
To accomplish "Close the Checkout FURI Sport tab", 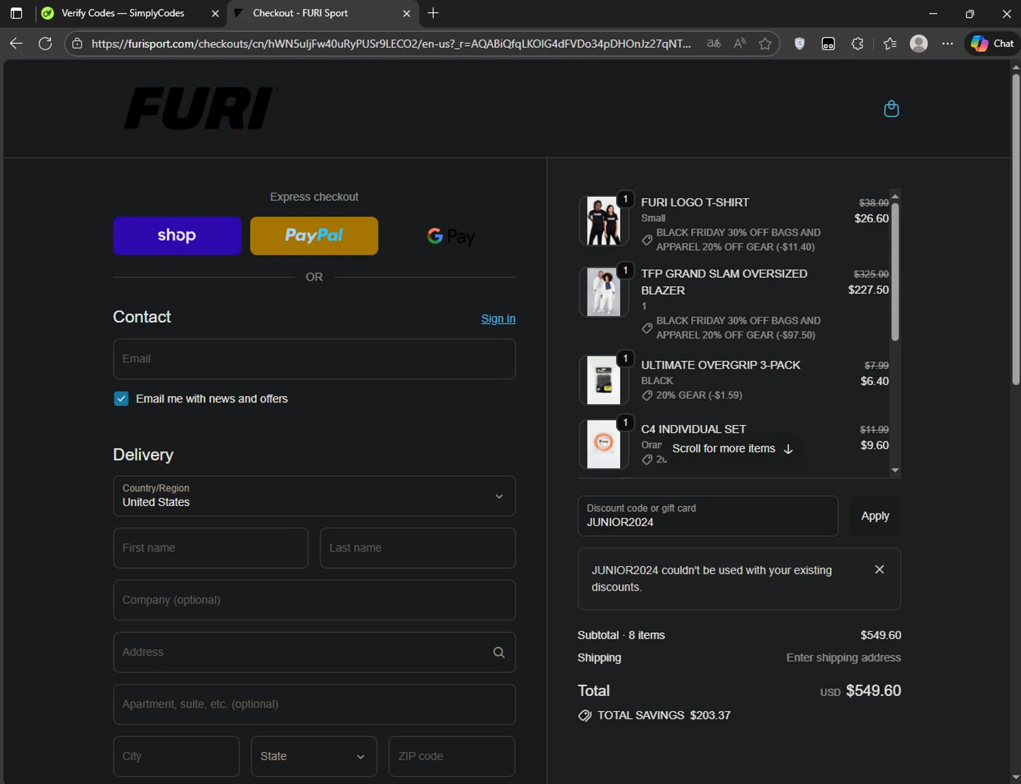I will click(x=406, y=14).
